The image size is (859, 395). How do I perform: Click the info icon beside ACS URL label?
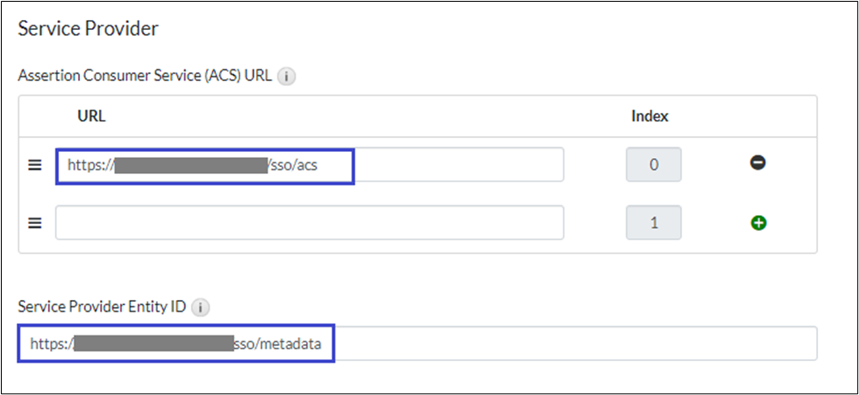(286, 76)
